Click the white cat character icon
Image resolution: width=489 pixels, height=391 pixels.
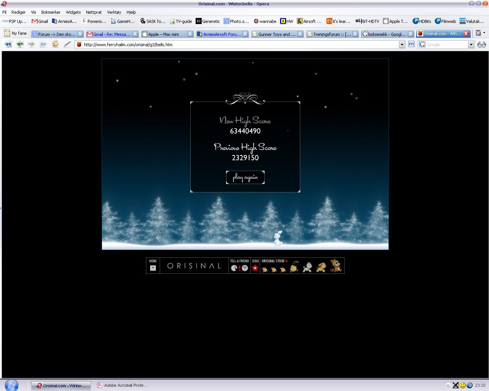pyautogui.click(x=308, y=267)
